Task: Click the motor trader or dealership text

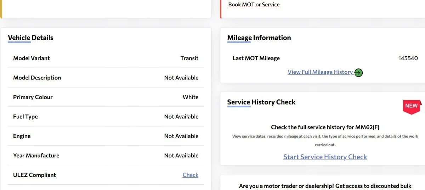Action: point(325,186)
